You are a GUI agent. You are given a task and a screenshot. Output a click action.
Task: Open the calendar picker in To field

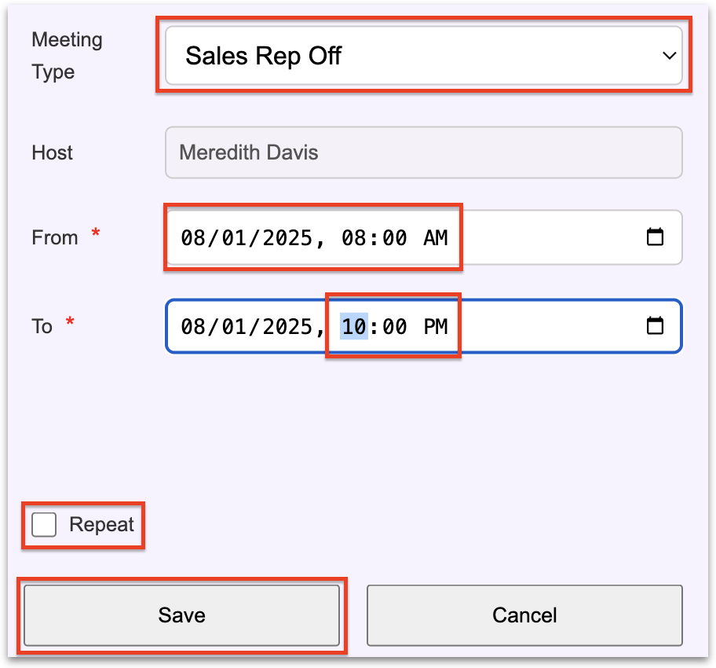[x=655, y=326]
